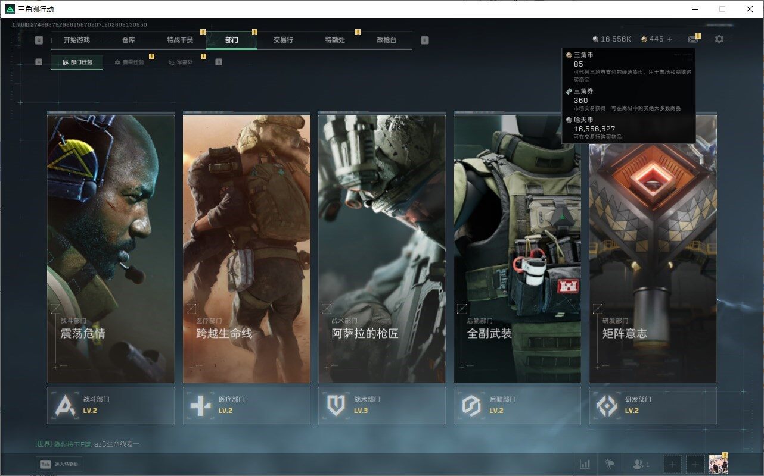Screen dimensions: 764x476
Task: Click the 三角洲行动 app logo in title bar
Action: pos(10,9)
